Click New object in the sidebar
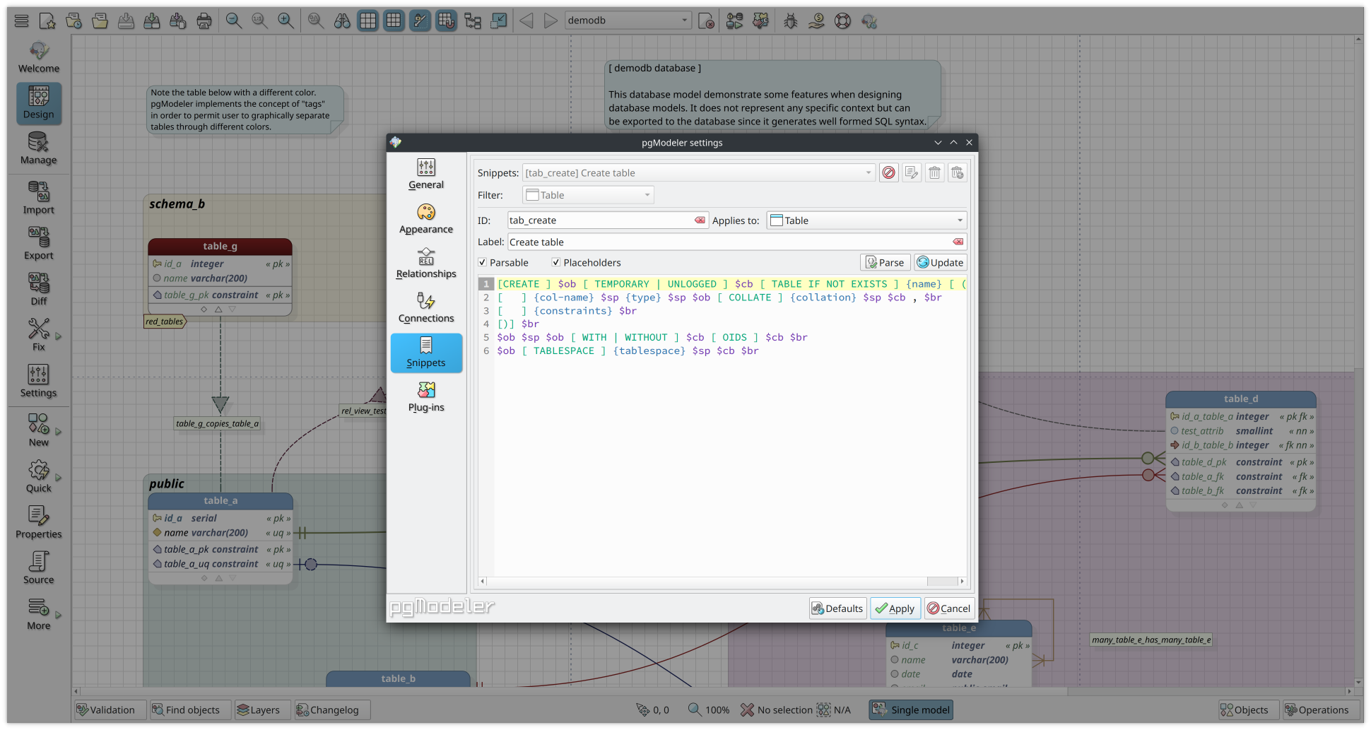 coord(39,431)
